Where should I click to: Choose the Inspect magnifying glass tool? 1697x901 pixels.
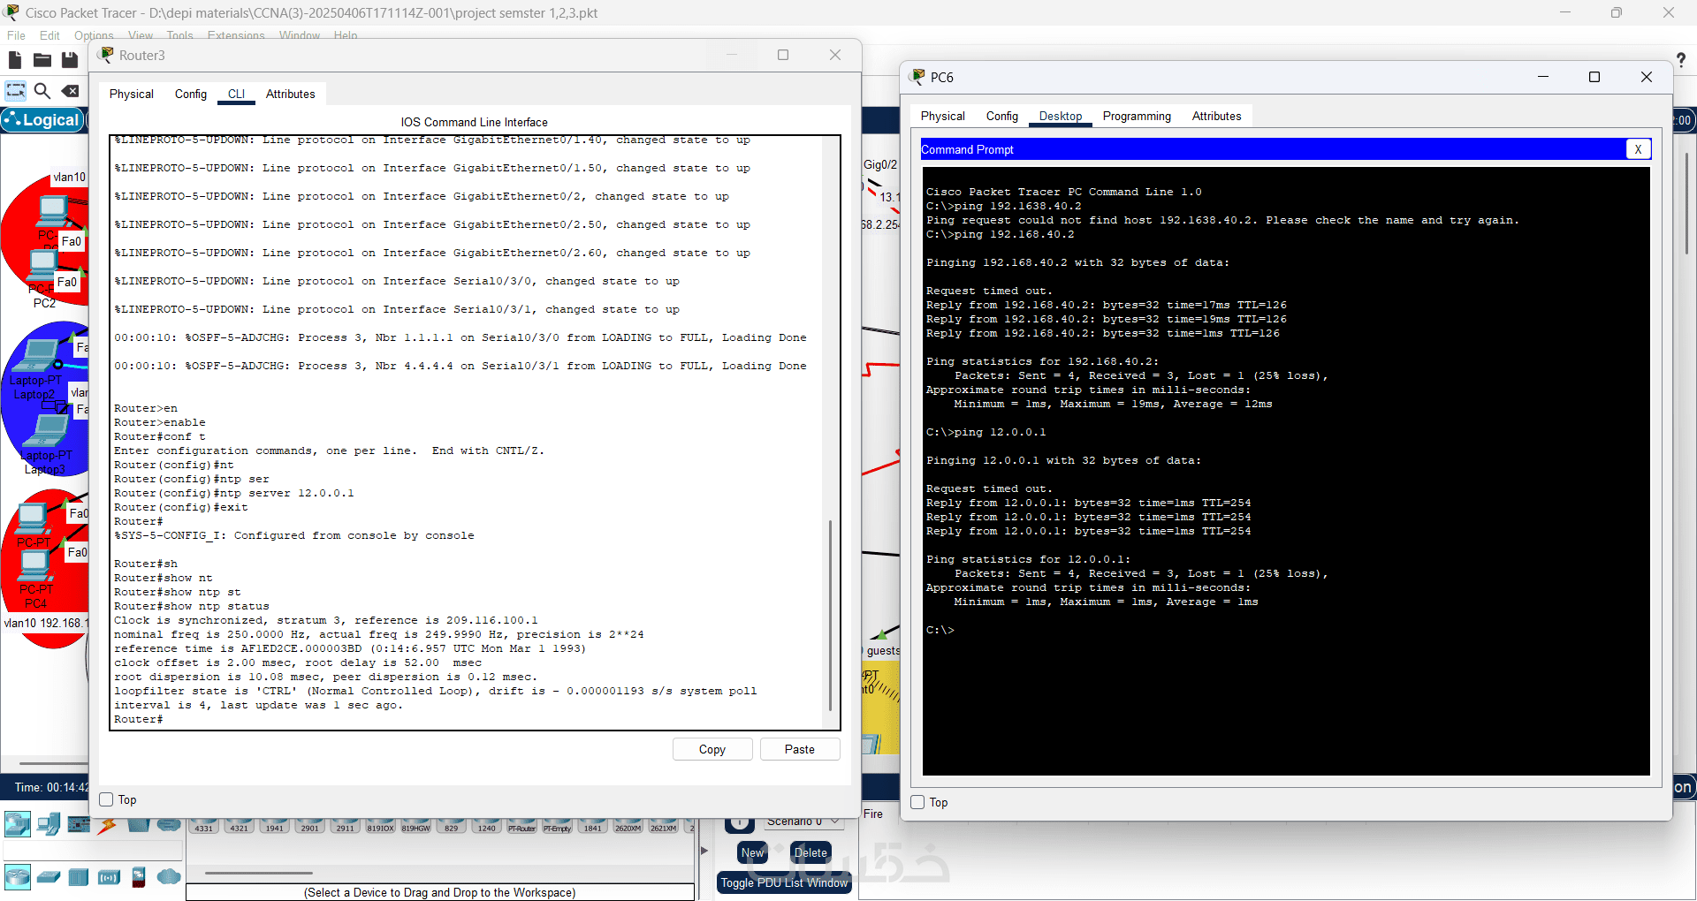pyautogui.click(x=42, y=91)
